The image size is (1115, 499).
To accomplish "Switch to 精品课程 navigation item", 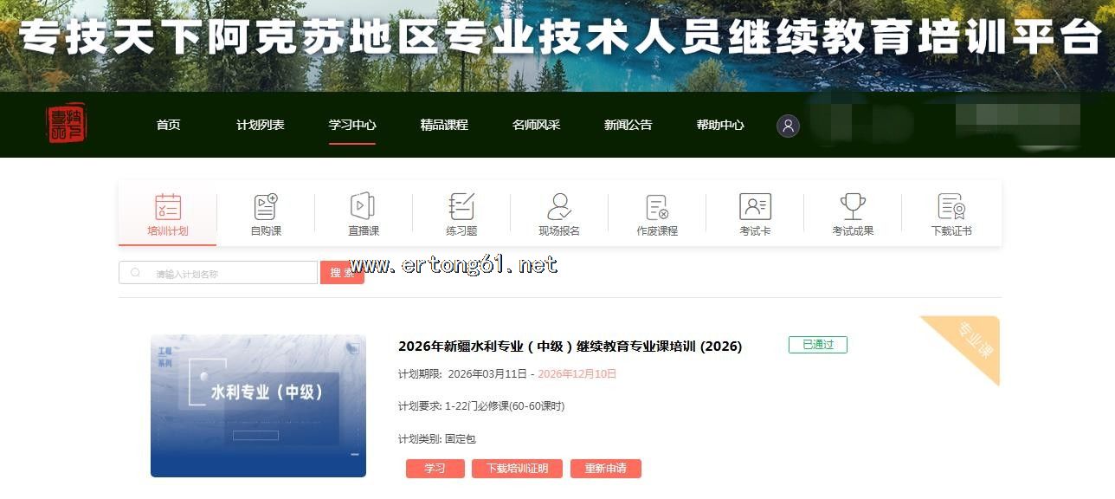I will coord(444,125).
